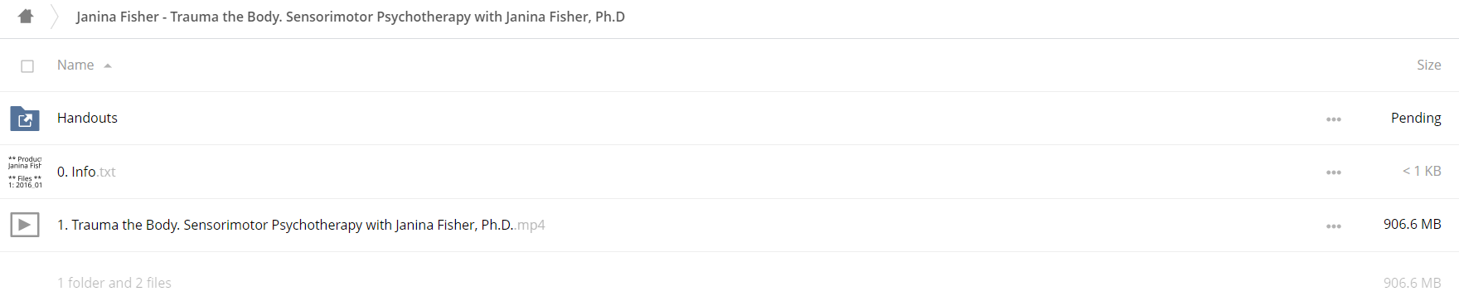Open the 0. Info.txt file name
The height and width of the screenshot is (306, 1459).
click(86, 172)
